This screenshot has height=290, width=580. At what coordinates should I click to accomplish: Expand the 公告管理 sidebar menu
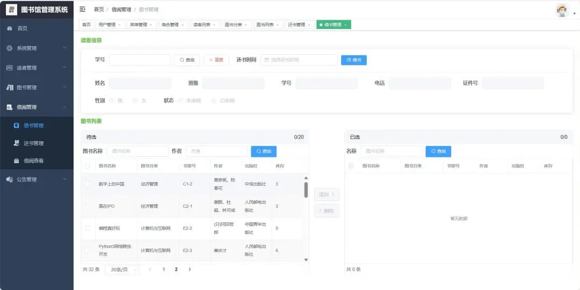click(65, 179)
